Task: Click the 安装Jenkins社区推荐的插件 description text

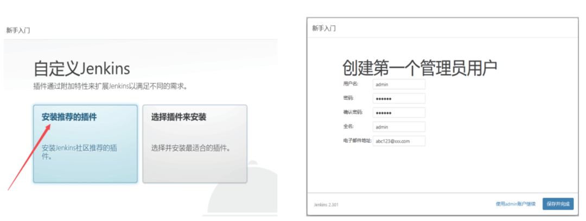Action: click(79, 152)
